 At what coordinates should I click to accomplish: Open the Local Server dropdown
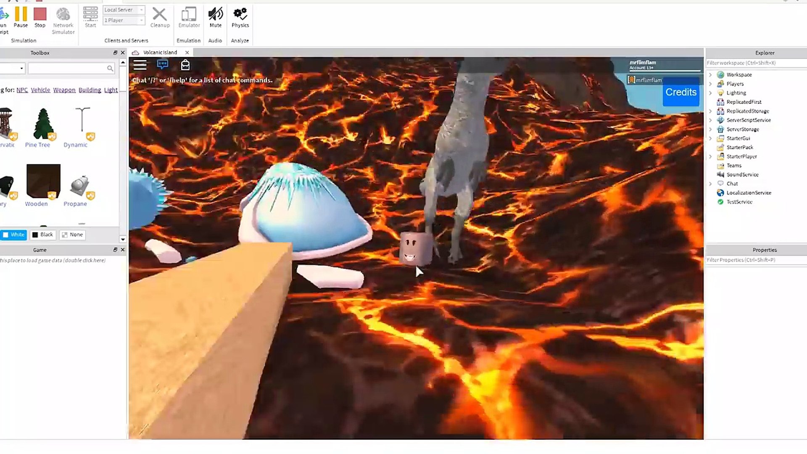pos(124,10)
